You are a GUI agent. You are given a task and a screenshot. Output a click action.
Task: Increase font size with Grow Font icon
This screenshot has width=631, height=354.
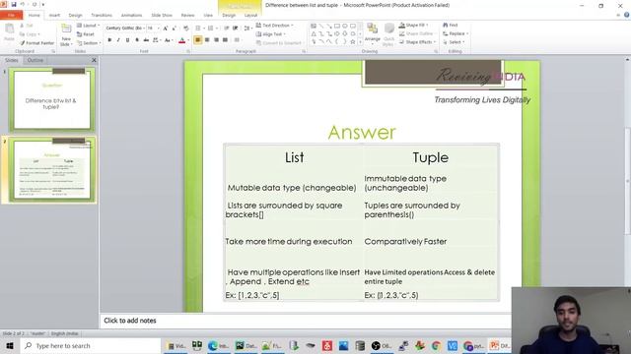tap(166, 29)
